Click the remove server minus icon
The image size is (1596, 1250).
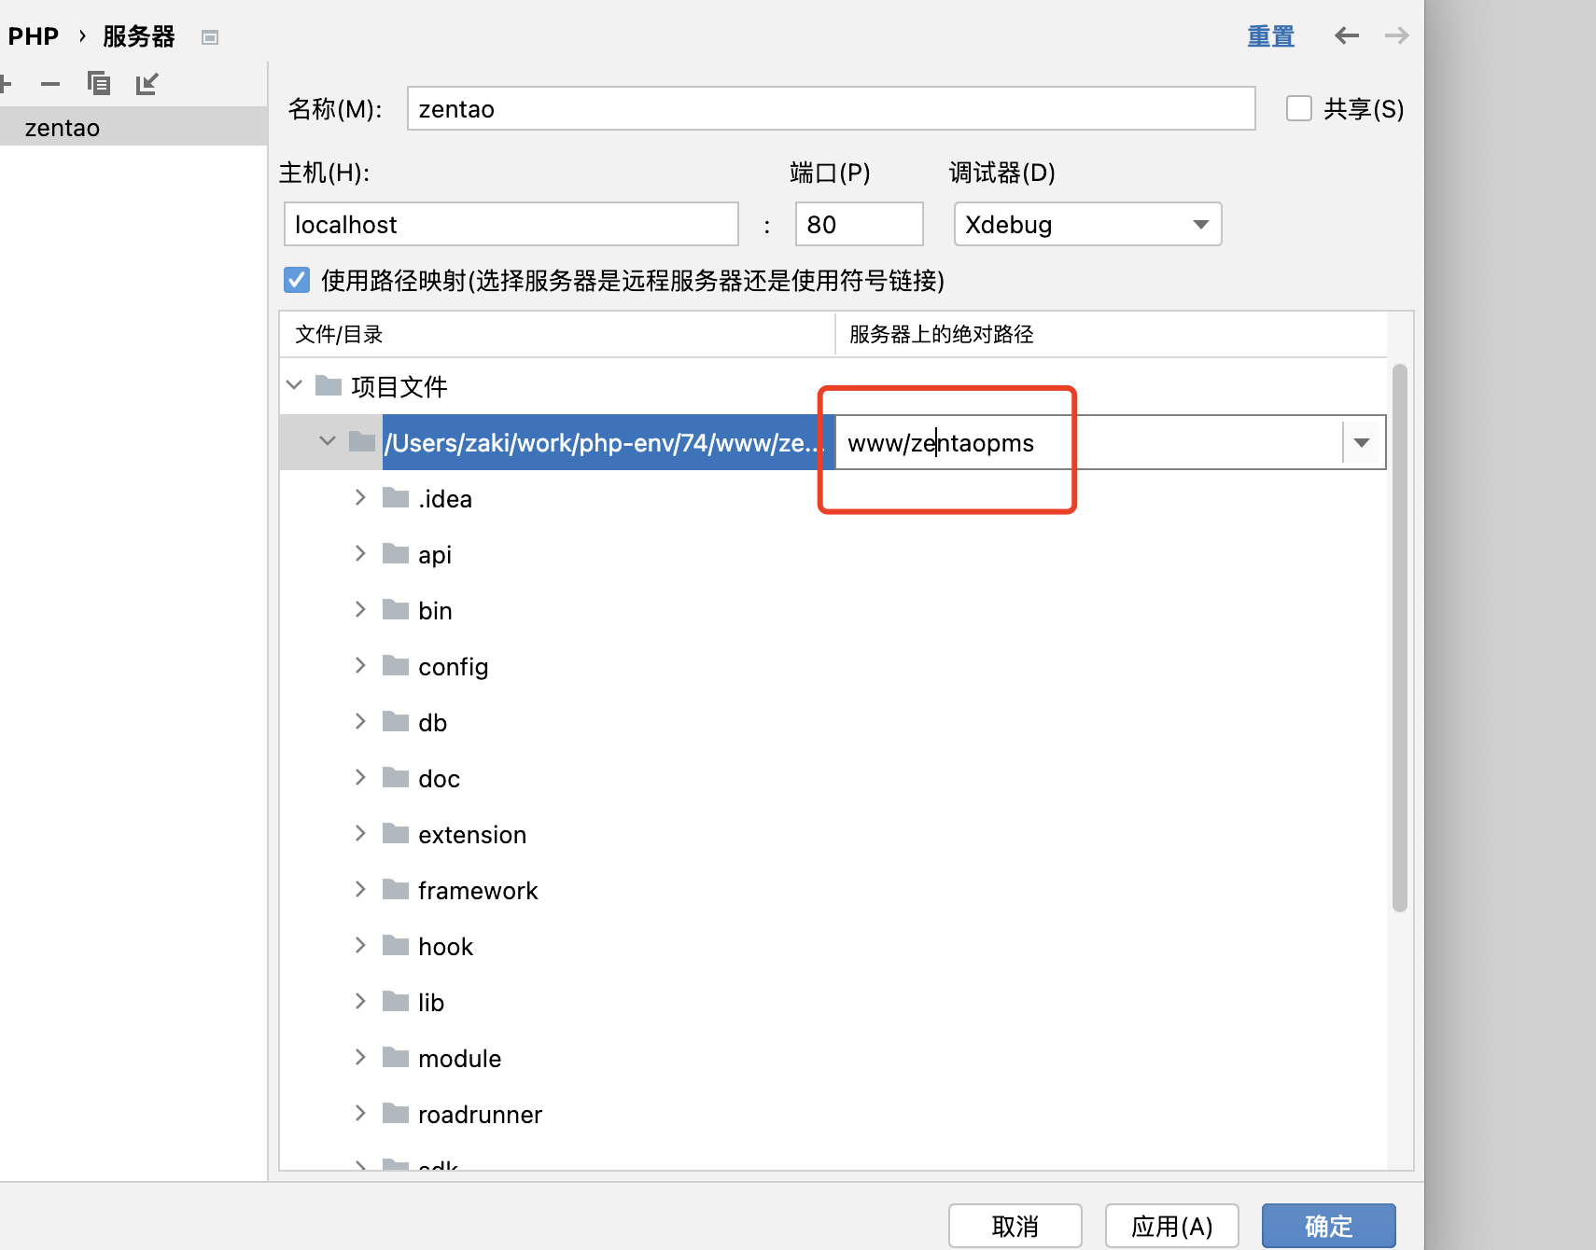point(50,84)
